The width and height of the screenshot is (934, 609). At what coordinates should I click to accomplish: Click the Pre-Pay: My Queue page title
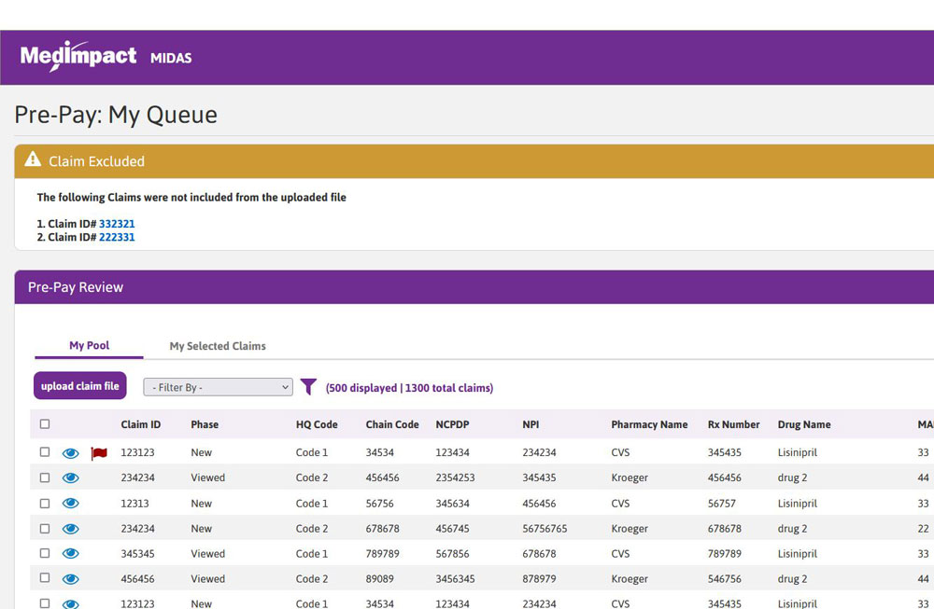click(116, 115)
